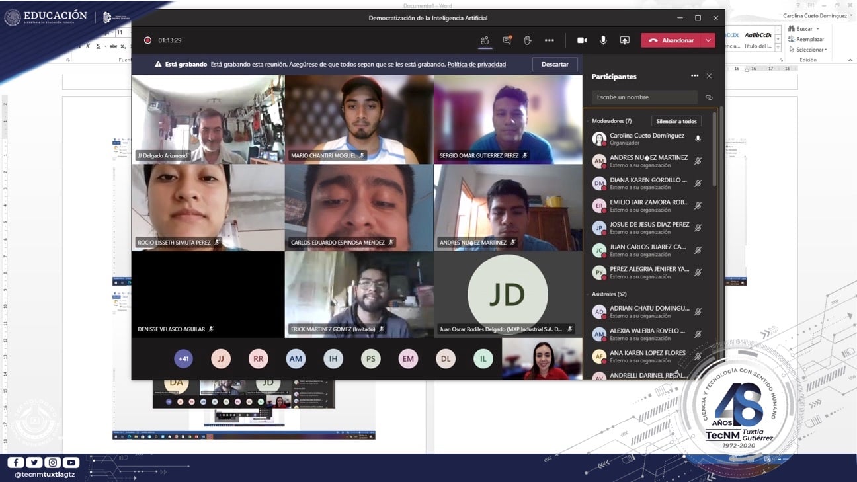Click muted mic icon for ALEXIA VALERIA ROVELO
The image size is (857, 482).
698,334
